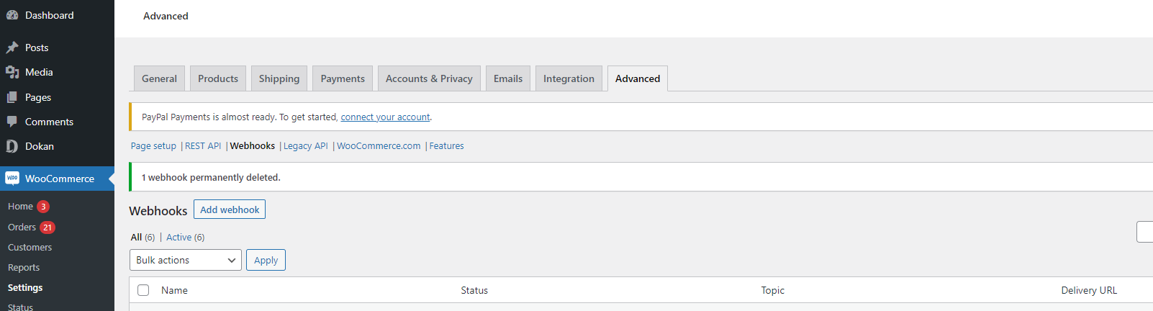Click the Dokan logo icon
Screen dimensions: 1153x311
click(12, 146)
